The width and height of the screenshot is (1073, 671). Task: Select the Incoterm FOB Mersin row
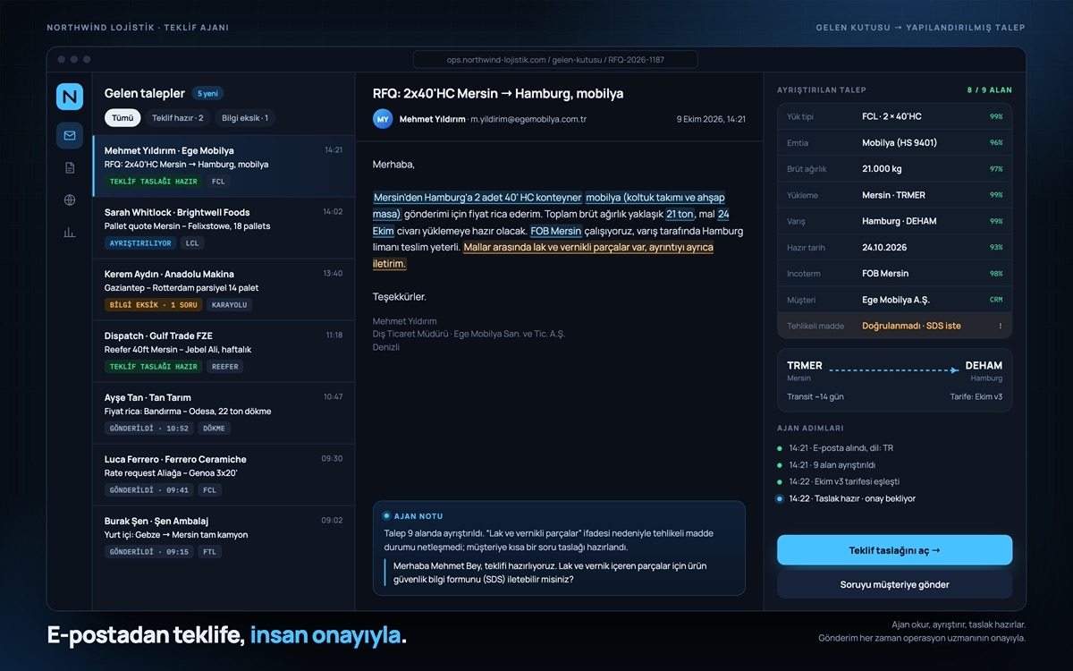[894, 274]
